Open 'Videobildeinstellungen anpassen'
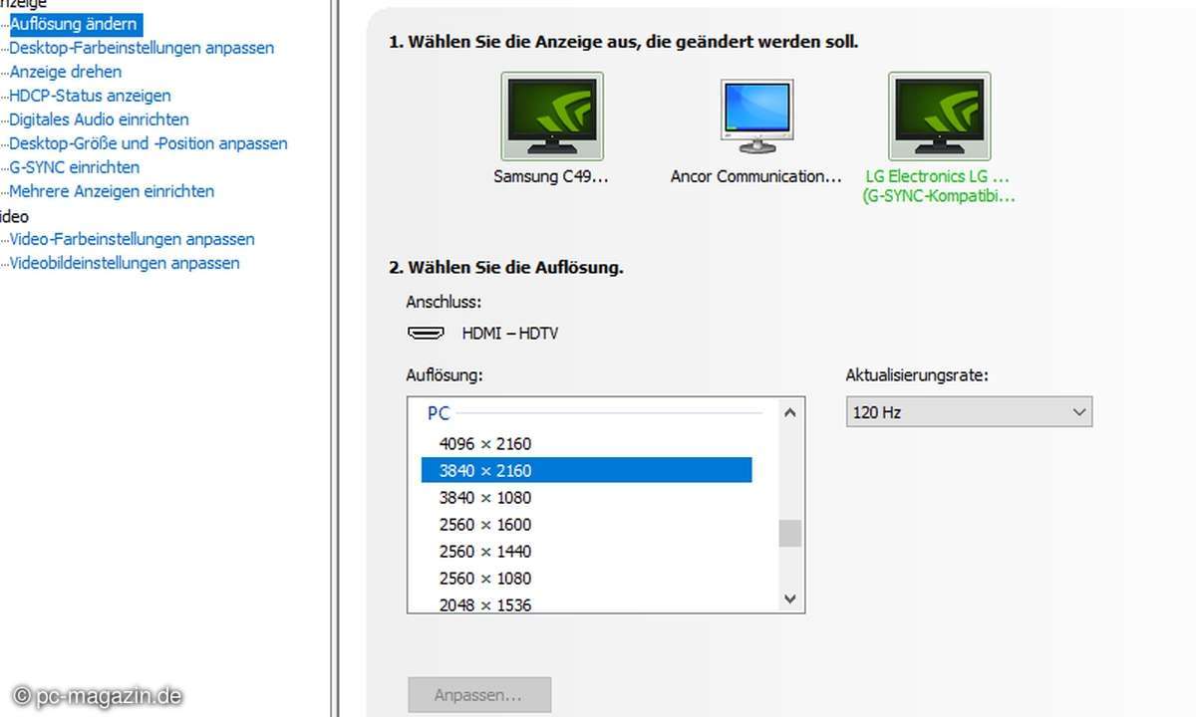This screenshot has height=717, width=1196. pos(125,263)
